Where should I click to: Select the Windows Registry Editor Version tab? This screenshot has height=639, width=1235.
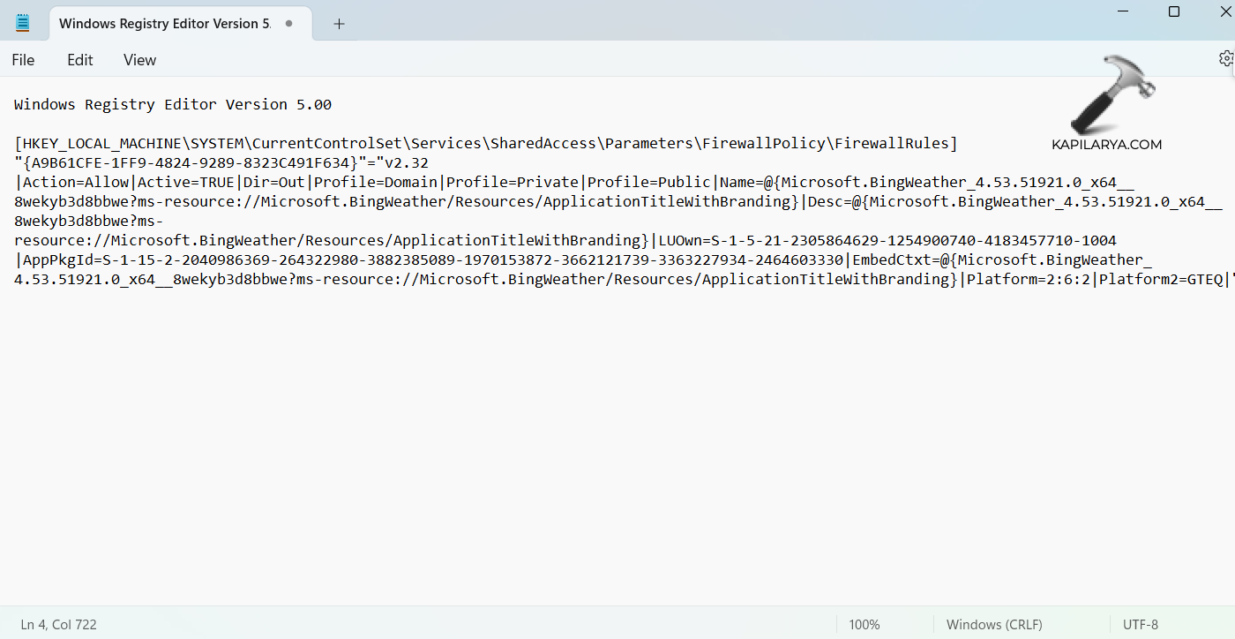164,24
